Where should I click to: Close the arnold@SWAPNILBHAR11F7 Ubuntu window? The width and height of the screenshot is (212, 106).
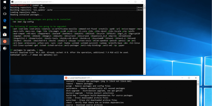pos(196,78)
